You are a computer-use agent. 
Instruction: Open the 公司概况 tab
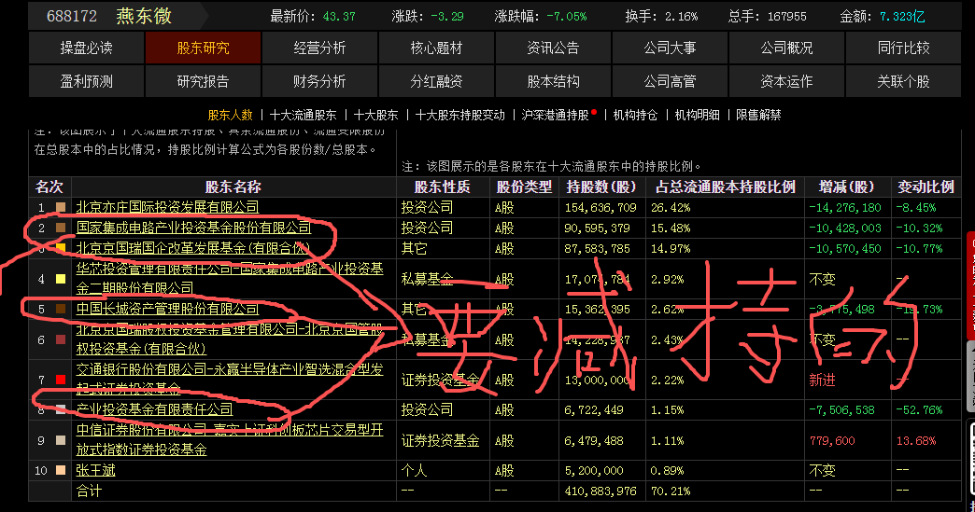click(786, 48)
